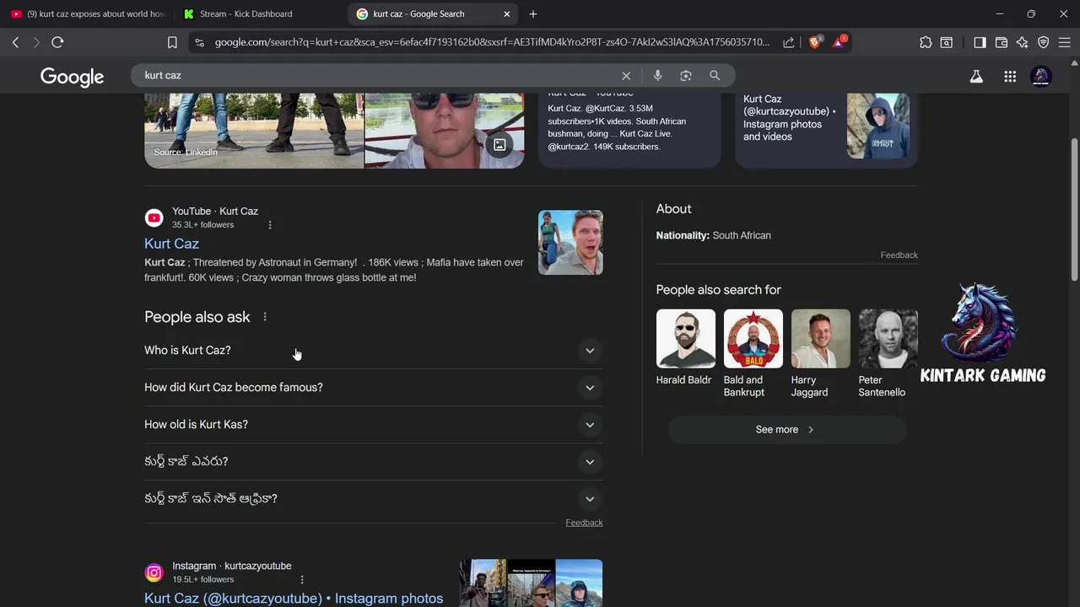This screenshot has width=1080, height=607.
Task: Click the Google logo
Action: 72,77
